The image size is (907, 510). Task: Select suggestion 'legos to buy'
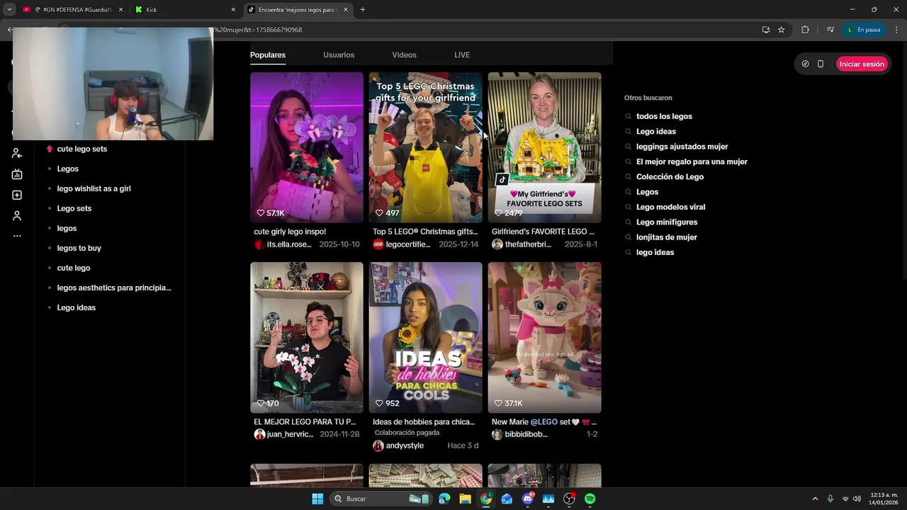tap(79, 248)
